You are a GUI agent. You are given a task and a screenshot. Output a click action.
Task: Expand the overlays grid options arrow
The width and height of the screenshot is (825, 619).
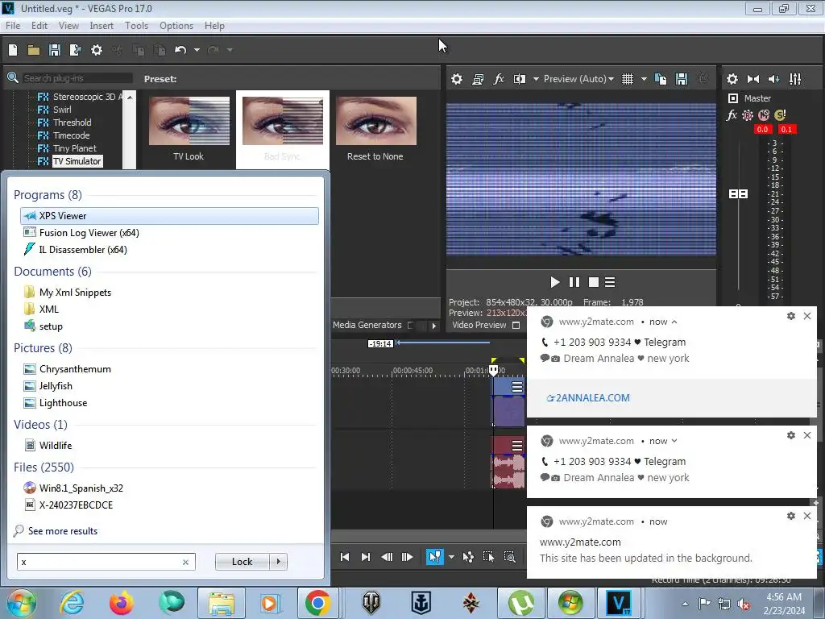tap(644, 79)
